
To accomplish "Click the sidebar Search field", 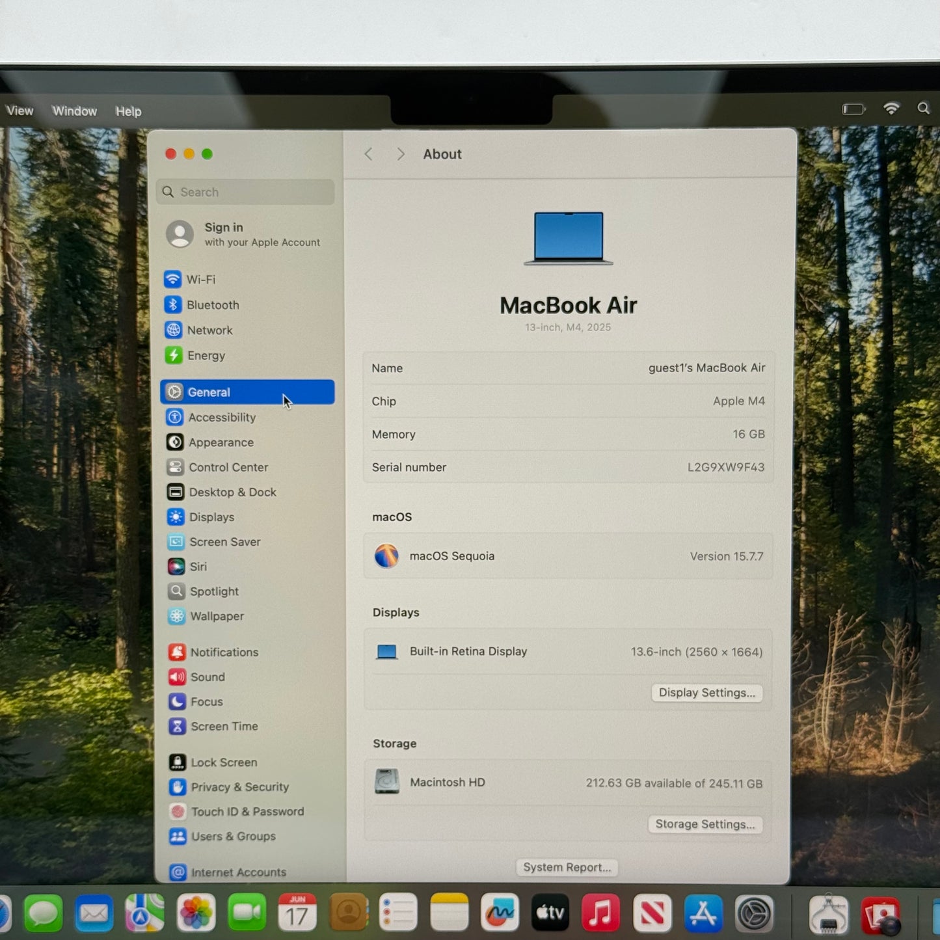I will [245, 192].
